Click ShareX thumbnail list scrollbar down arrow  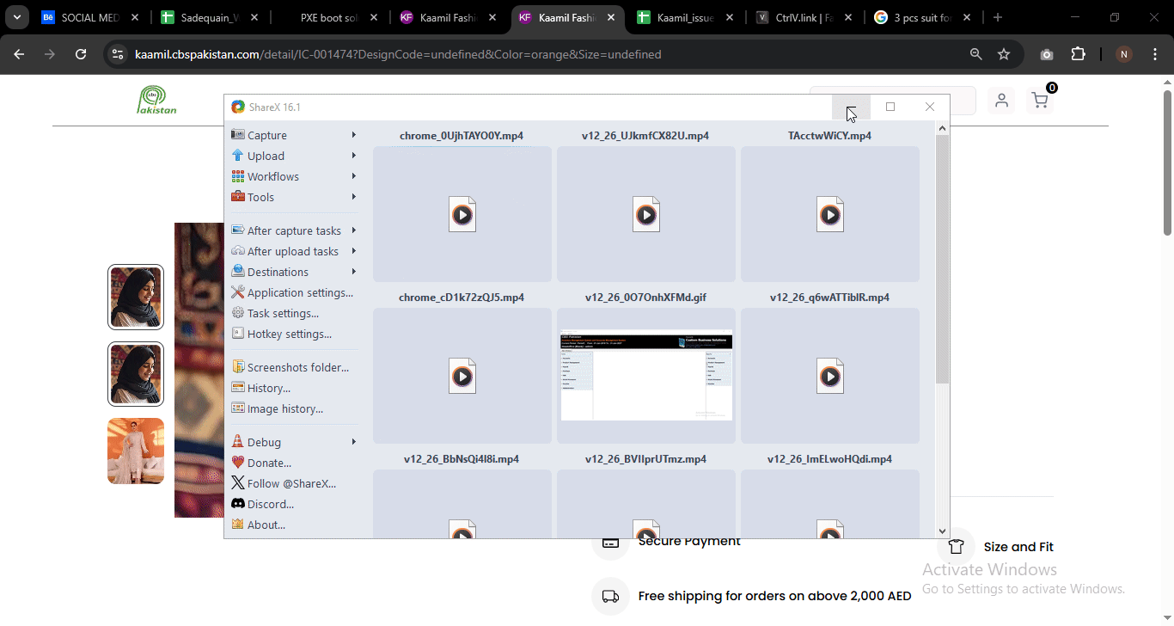click(942, 531)
